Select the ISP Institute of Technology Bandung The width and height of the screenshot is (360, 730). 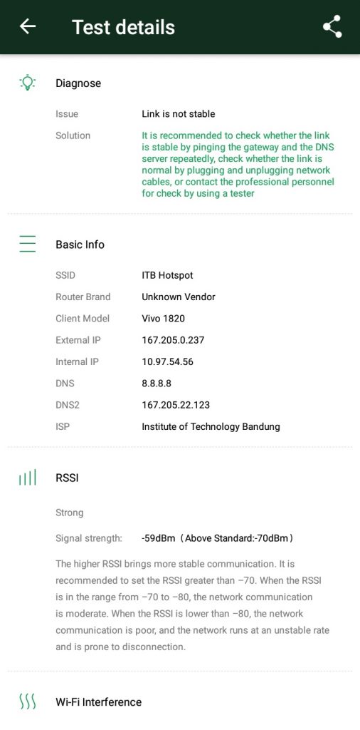pos(211,426)
